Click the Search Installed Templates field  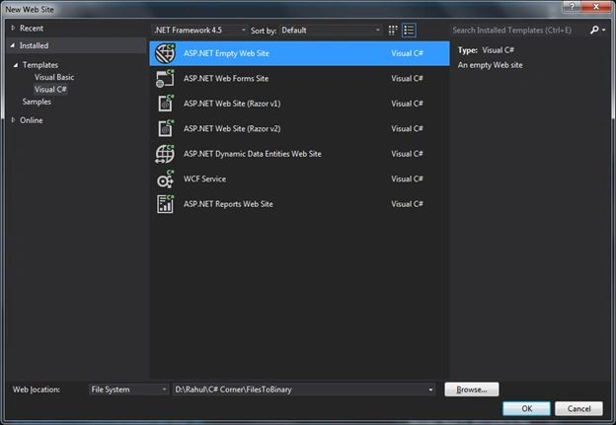tap(518, 31)
